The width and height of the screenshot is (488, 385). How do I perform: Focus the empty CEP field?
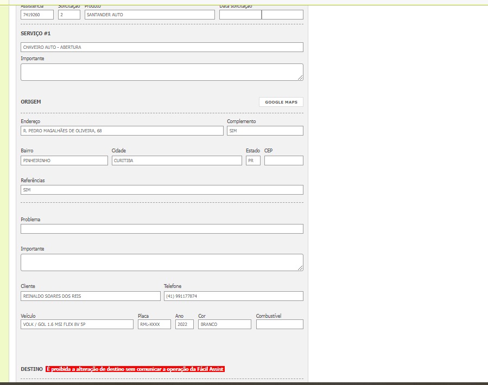coord(284,161)
